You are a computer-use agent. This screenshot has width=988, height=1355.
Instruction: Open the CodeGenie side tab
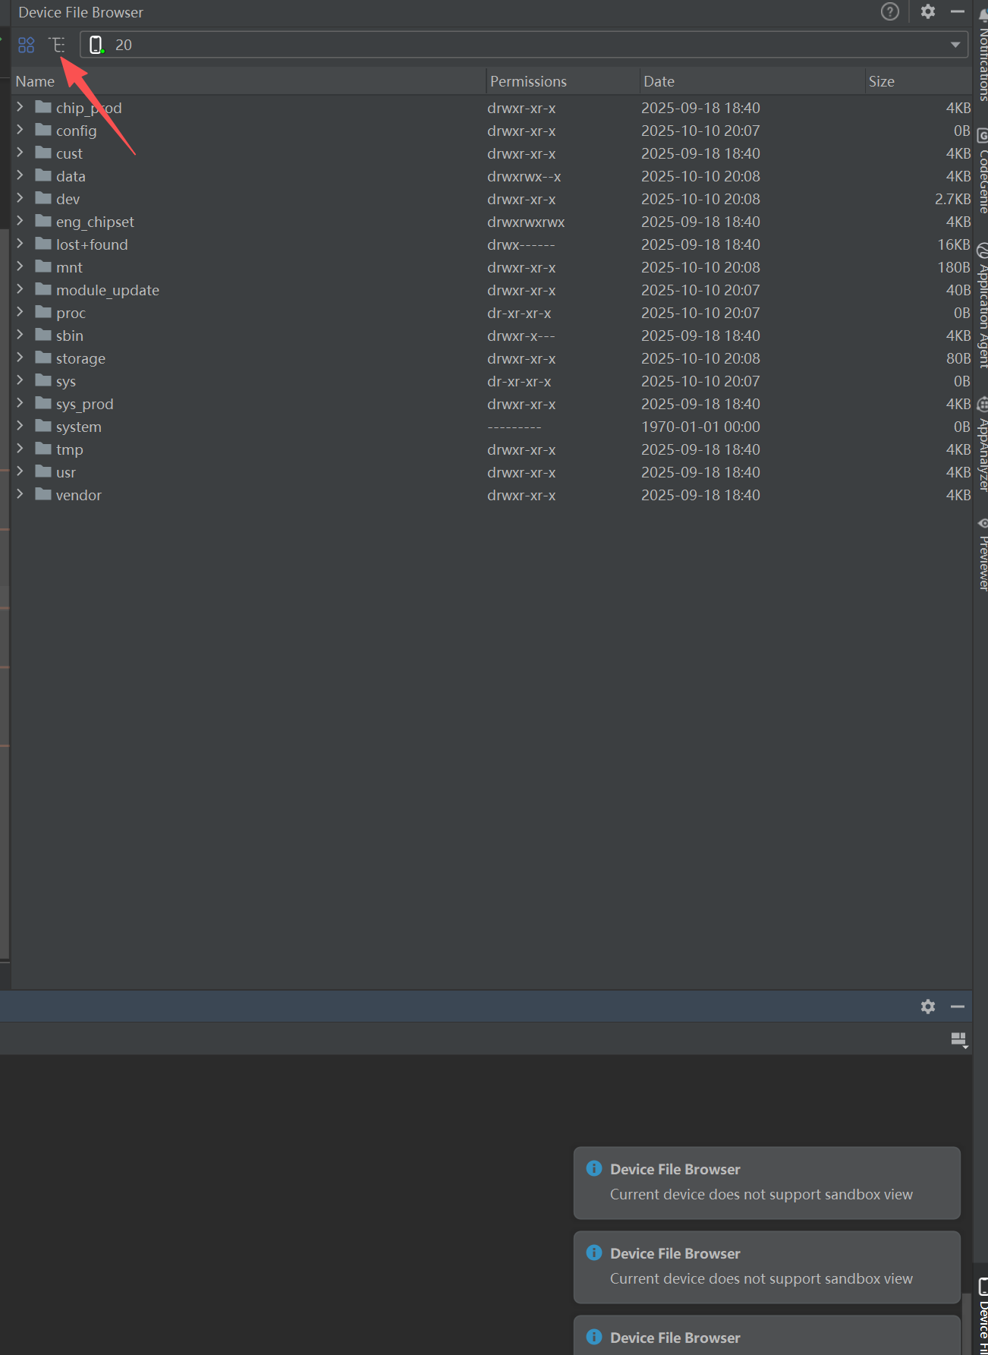point(982,171)
